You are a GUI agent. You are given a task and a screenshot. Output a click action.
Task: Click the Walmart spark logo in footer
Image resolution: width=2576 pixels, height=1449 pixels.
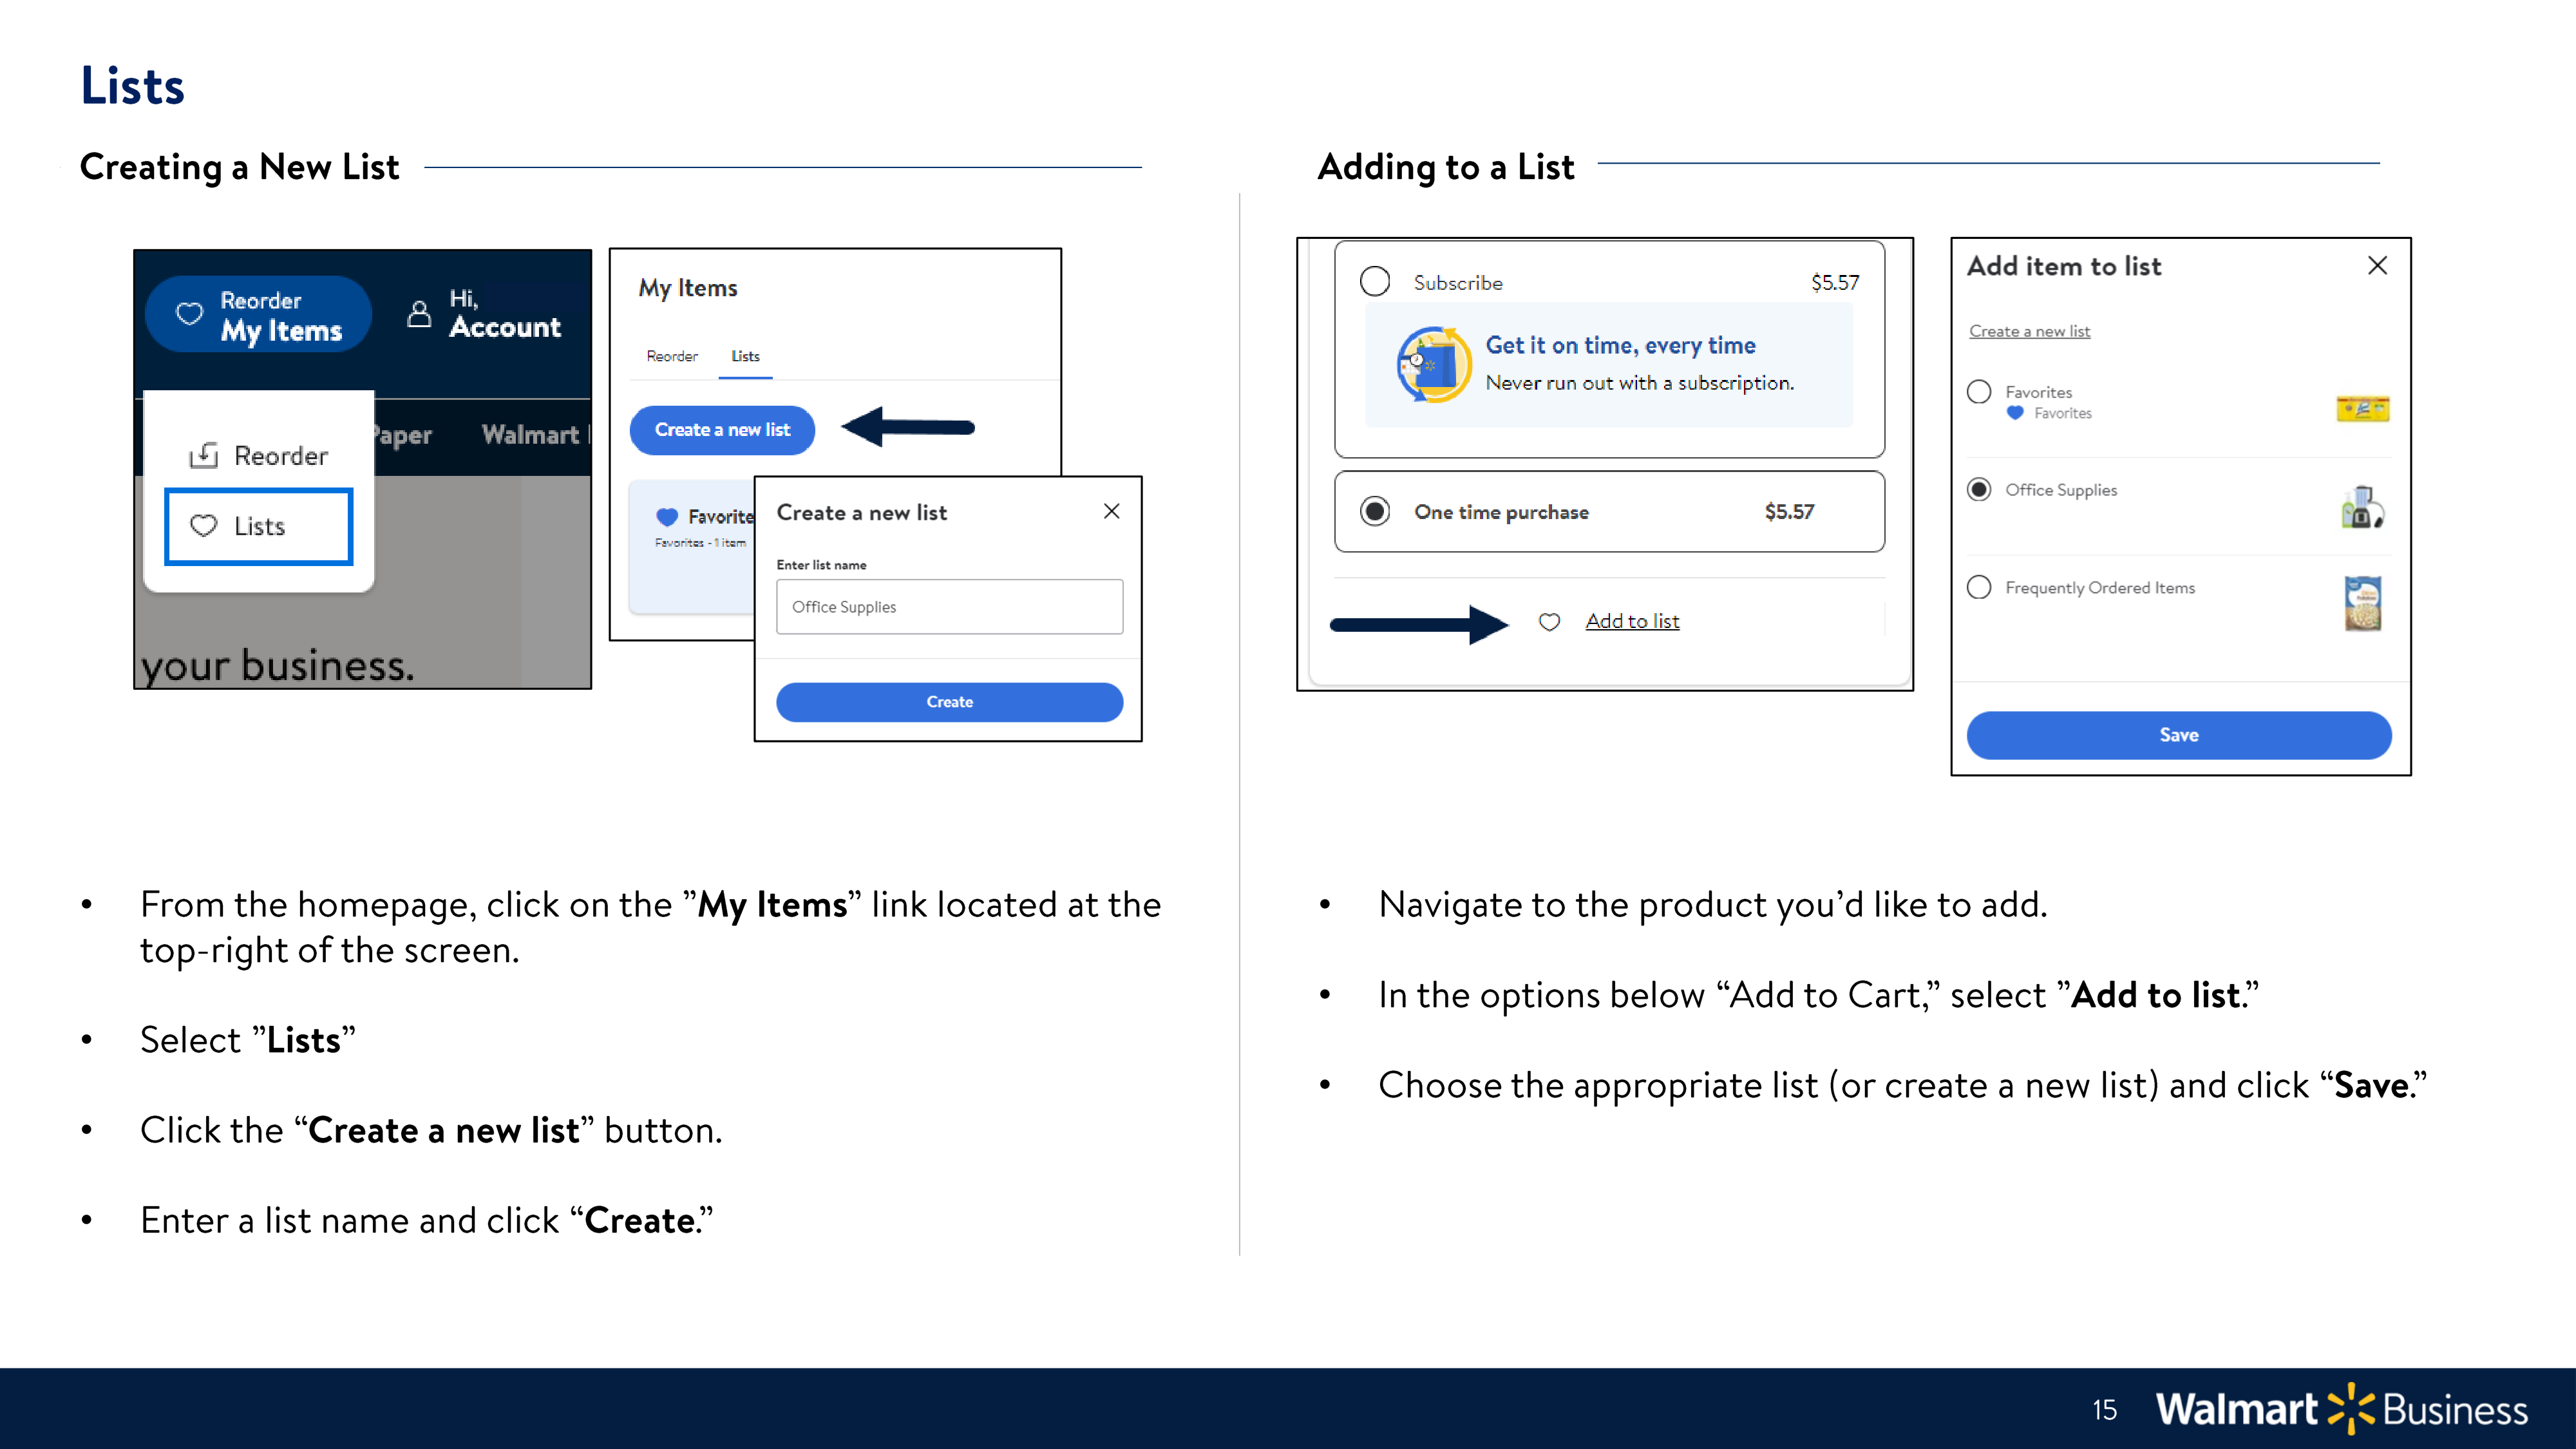point(2350,1408)
